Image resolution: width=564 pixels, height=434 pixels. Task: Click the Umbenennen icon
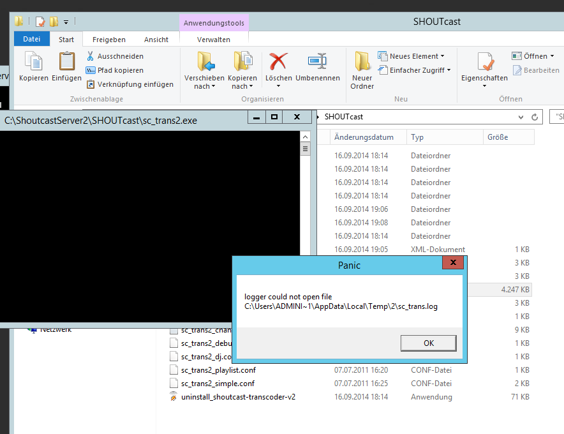[x=317, y=61]
